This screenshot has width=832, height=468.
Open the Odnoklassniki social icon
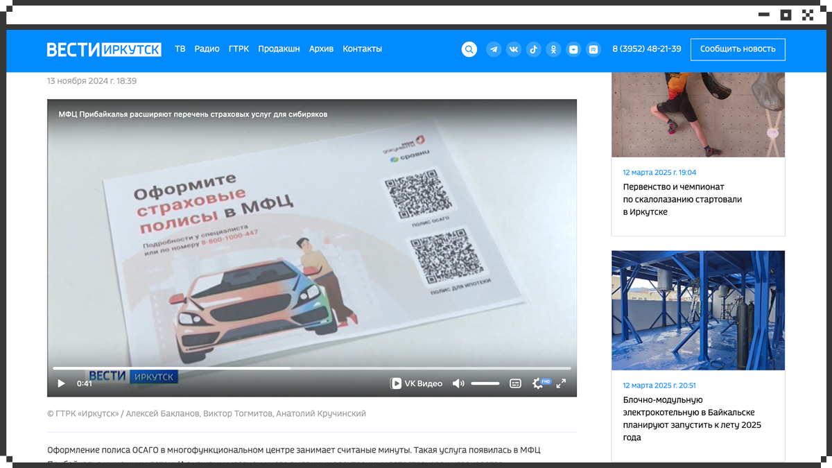coord(553,49)
